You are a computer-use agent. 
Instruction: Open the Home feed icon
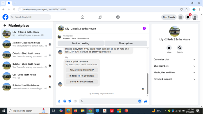click(x=83, y=17)
